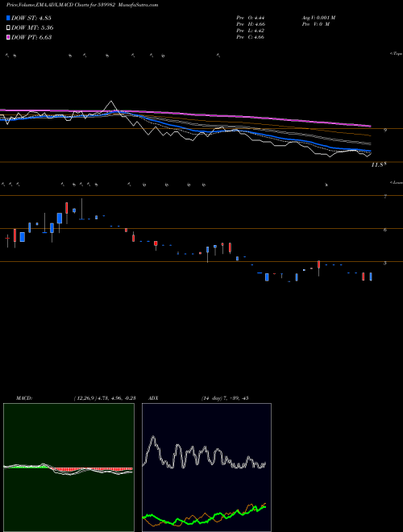Click the blue DOW ST legend swatch

point(8,18)
